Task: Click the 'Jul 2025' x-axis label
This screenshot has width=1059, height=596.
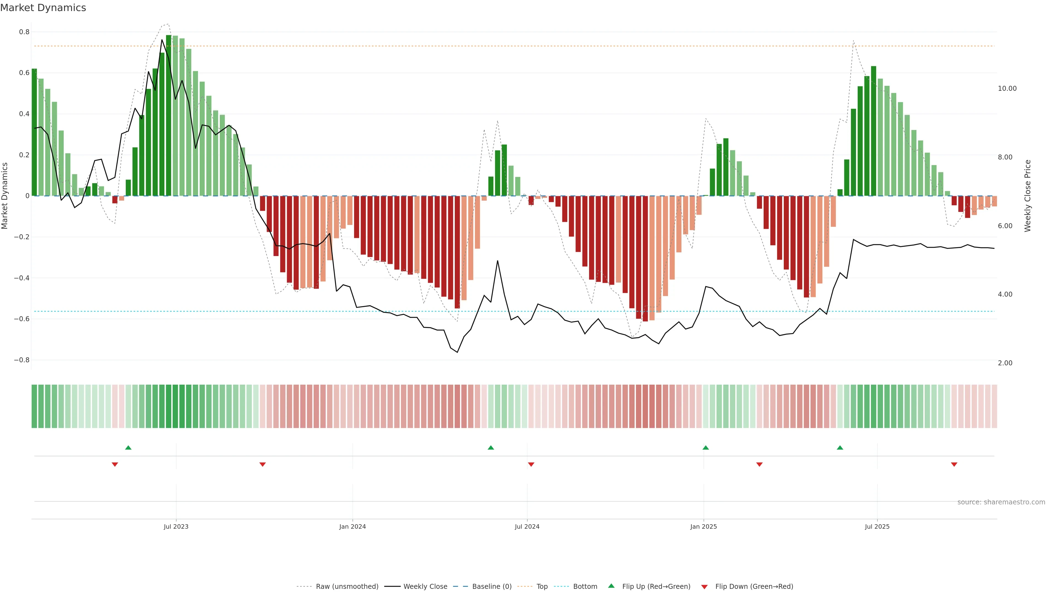Action: click(877, 526)
